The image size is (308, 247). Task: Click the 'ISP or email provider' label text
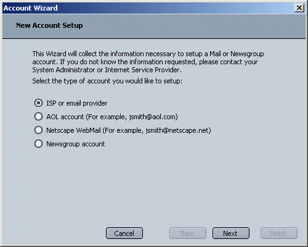tap(77, 103)
